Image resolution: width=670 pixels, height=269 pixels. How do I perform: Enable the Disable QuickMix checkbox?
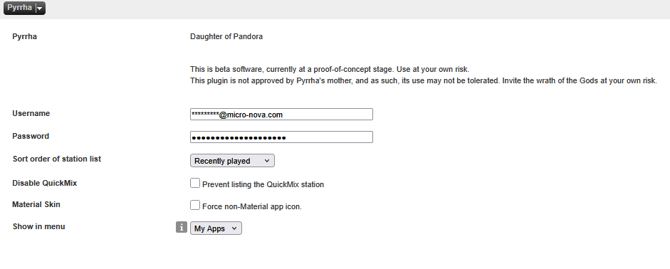[x=195, y=183]
